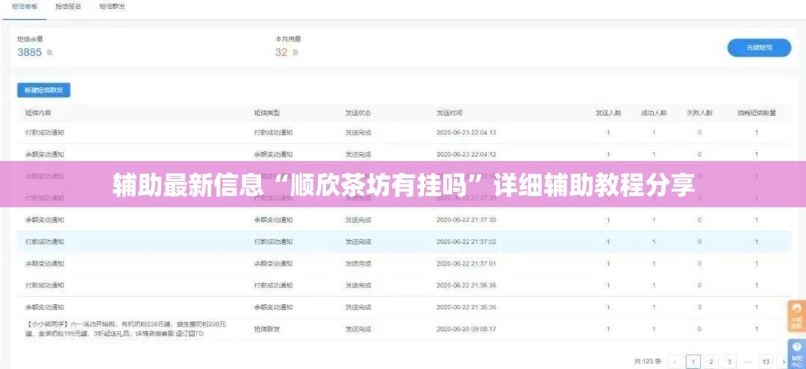Click the 充值短信 recharge button
This screenshot has width=806, height=369.
point(759,48)
